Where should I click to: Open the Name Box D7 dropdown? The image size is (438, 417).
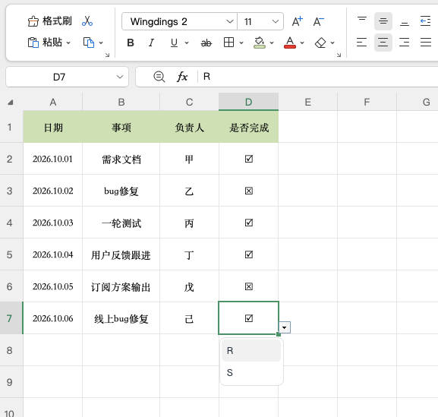pos(120,77)
